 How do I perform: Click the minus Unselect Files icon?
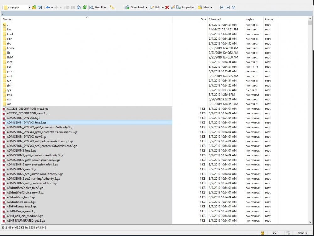[228, 8]
